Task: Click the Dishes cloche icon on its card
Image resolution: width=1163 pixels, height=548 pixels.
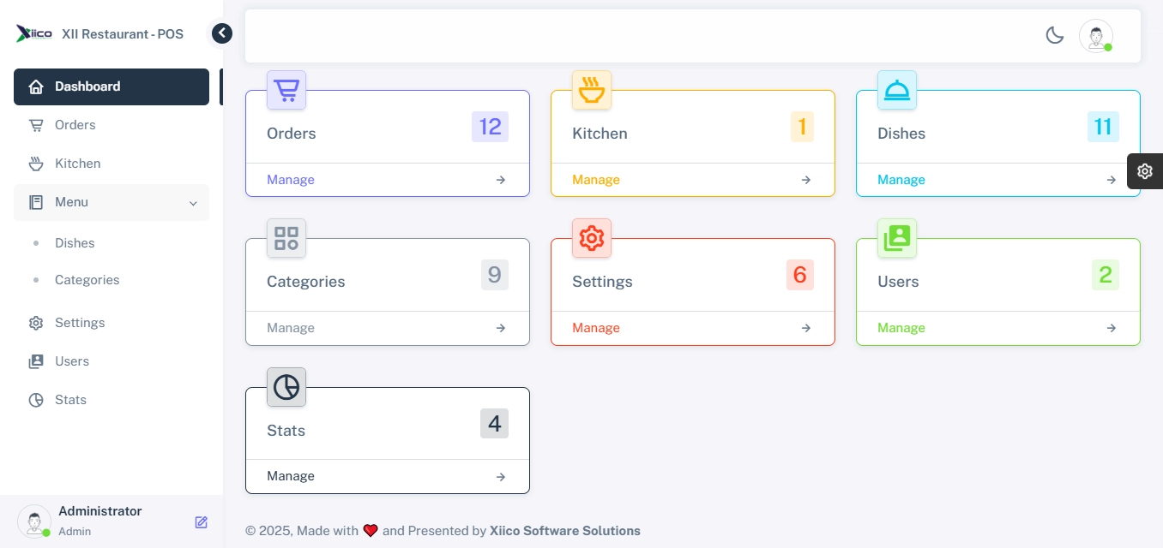Action: [x=897, y=90]
